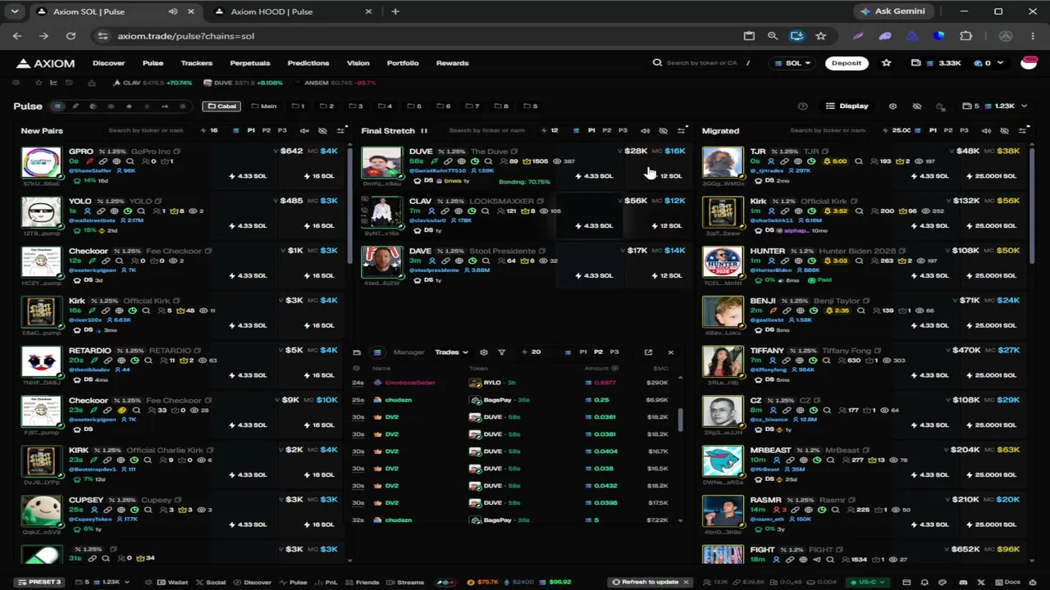1050x590 pixels.
Task: Search New Pairs by ticker or name
Action: click(146, 130)
